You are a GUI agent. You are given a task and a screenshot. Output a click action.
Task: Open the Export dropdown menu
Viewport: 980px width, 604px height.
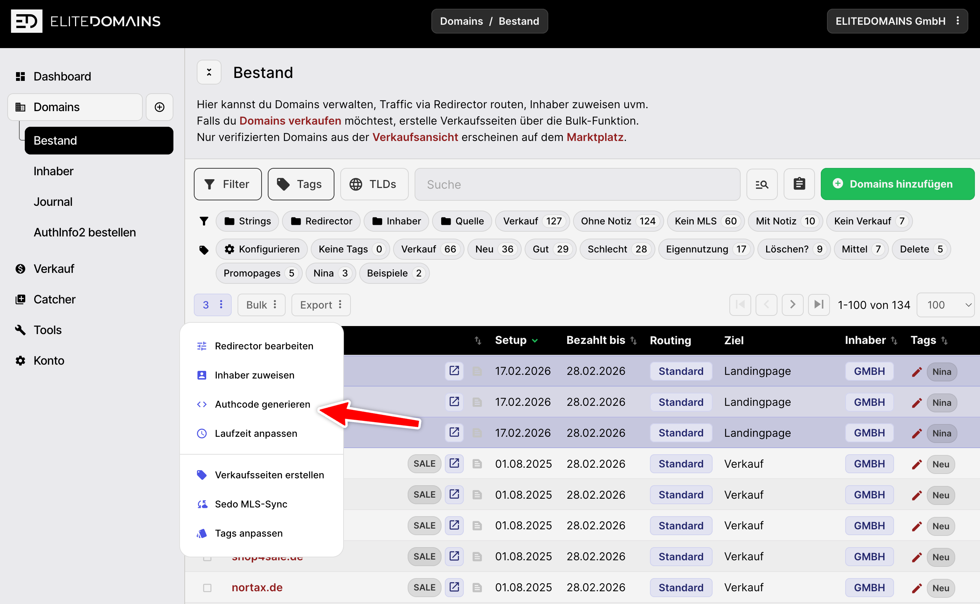321,305
